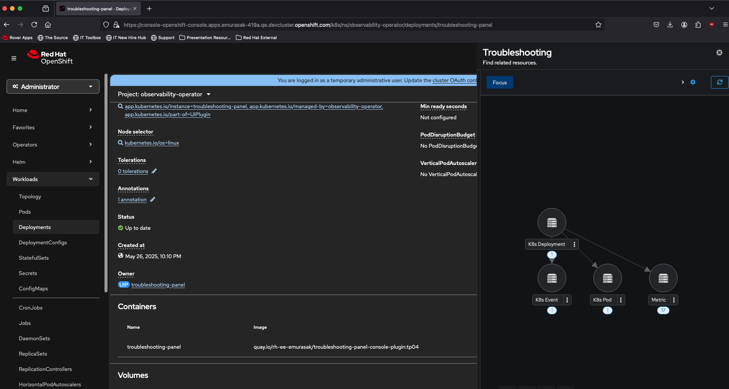Screen dimensions: 729x389
Task: Open the Project observability-operator dropdown
Action: (164, 94)
